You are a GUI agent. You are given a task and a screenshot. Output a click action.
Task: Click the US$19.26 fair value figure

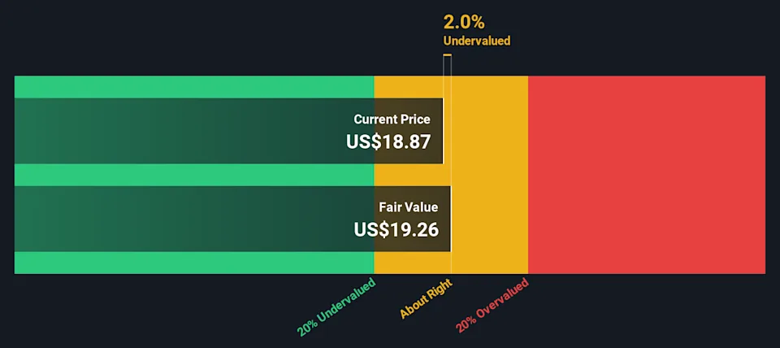[396, 229]
